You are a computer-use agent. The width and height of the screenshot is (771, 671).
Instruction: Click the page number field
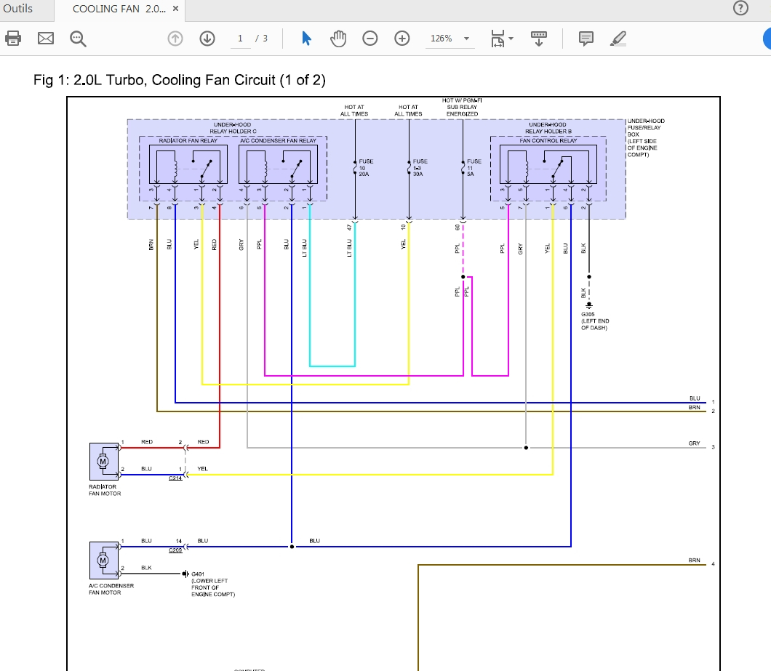coord(241,39)
